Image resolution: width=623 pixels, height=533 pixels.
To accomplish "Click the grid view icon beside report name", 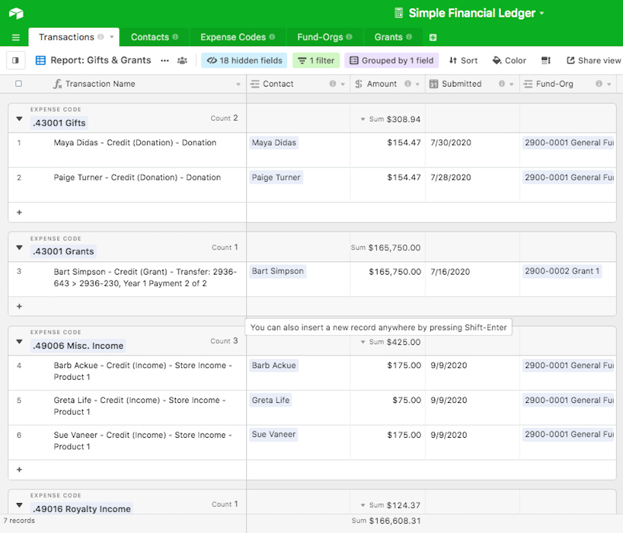I will coord(40,60).
